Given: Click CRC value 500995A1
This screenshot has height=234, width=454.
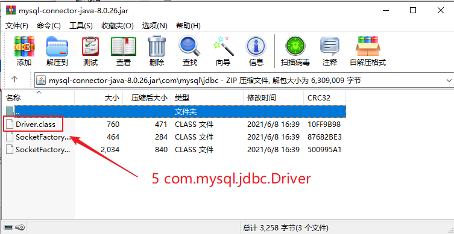Looking at the screenshot, I should [x=324, y=150].
